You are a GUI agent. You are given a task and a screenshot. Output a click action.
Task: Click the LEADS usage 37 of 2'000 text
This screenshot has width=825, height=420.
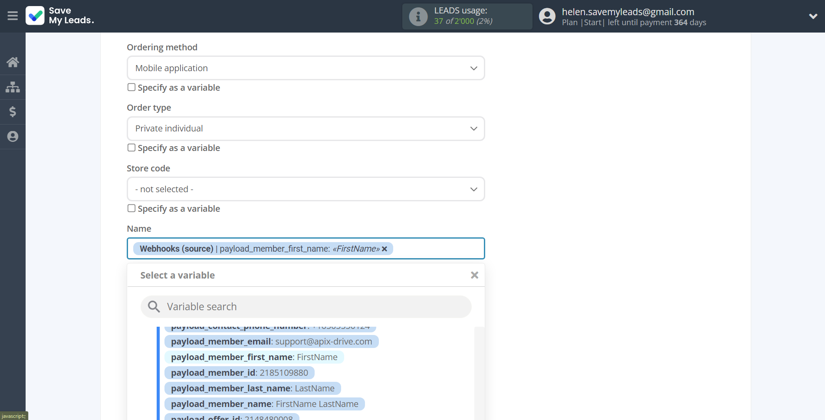pyautogui.click(x=463, y=21)
